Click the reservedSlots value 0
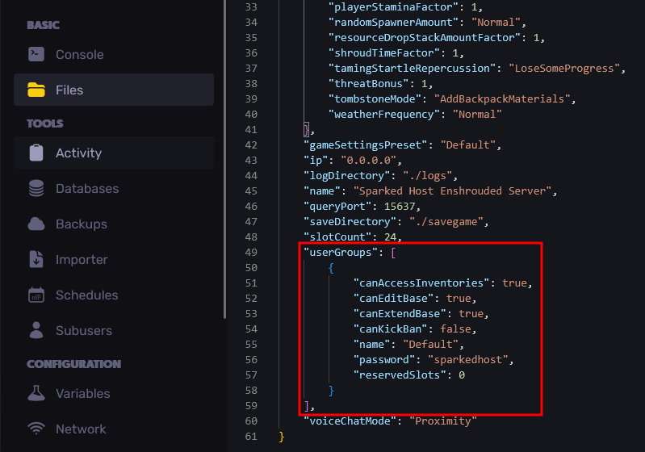Image resolution: width=645 pixels, height=452 pixels. coord(462,375)
